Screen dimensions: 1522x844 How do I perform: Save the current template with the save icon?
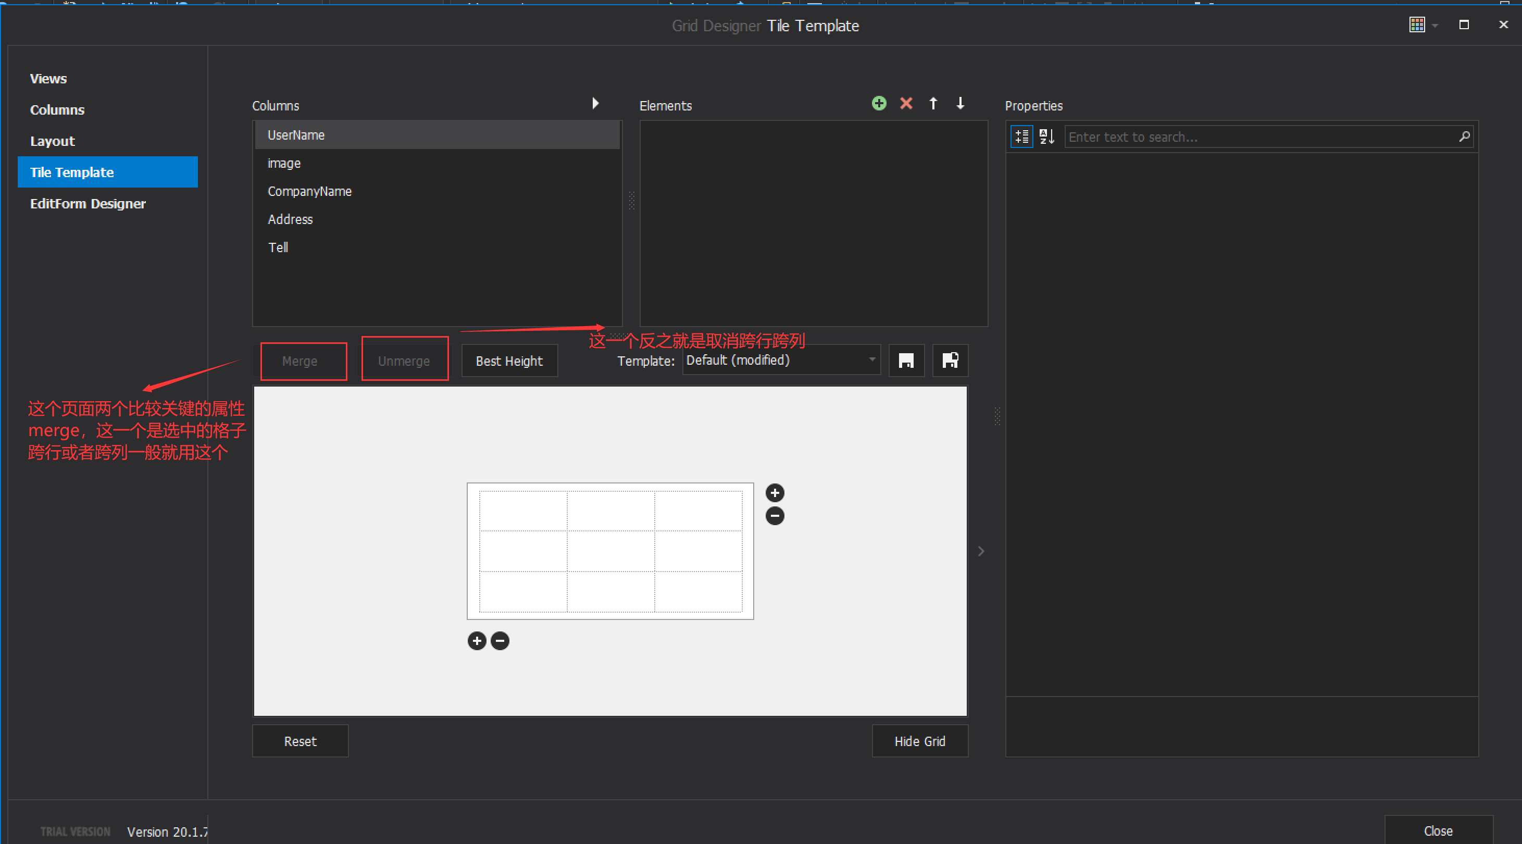click(906, 360)
